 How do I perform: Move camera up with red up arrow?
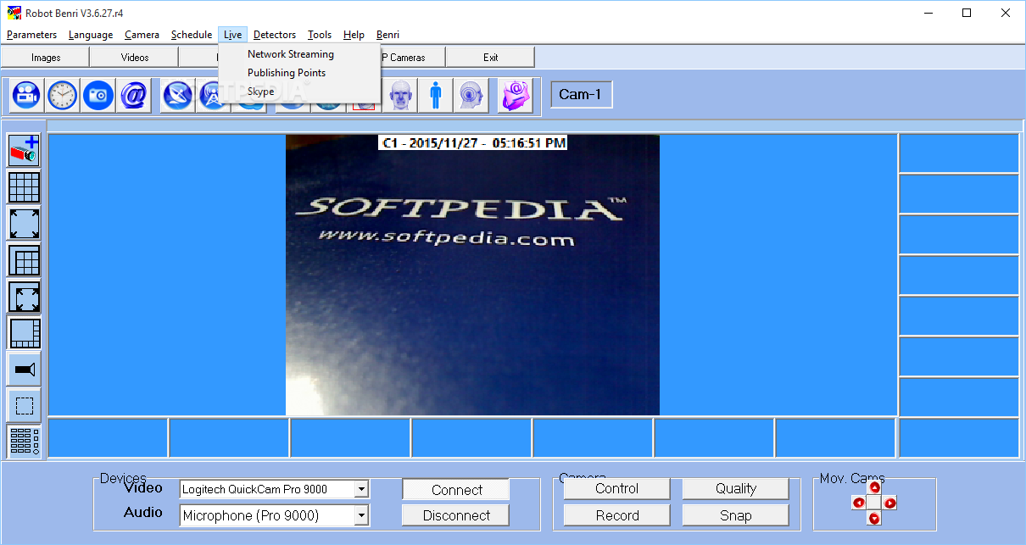click(874, 487)
